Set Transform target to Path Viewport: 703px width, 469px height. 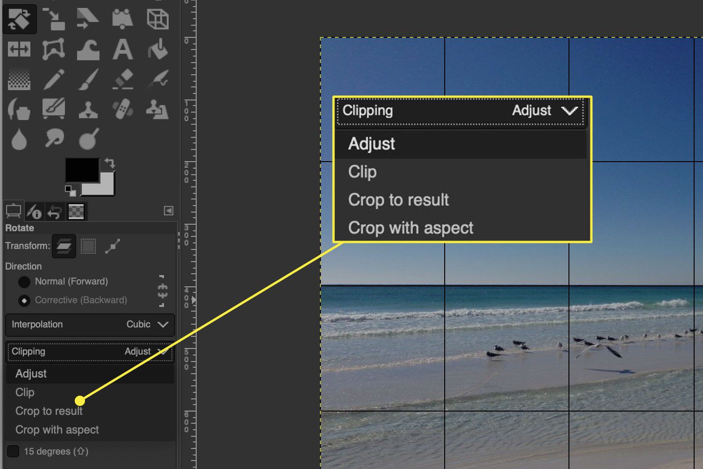[x=113, y=246]
